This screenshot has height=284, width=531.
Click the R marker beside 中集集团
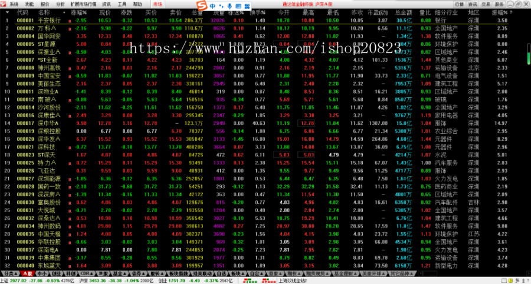pyautogui.click(x=70, y=259)
